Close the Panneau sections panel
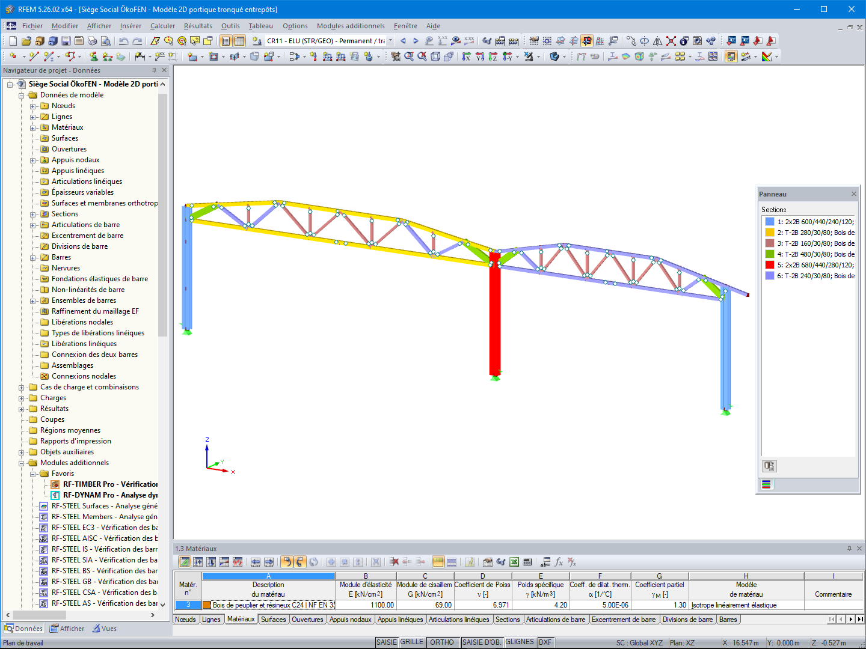866x649 pixels. (x=853, y=193)
